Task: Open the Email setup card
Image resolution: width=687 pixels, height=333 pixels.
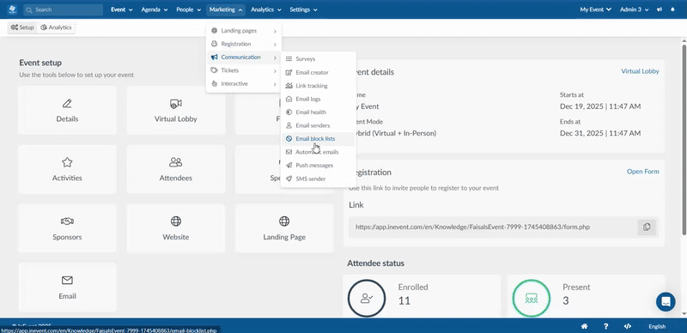Action: [x=67, y=287]
